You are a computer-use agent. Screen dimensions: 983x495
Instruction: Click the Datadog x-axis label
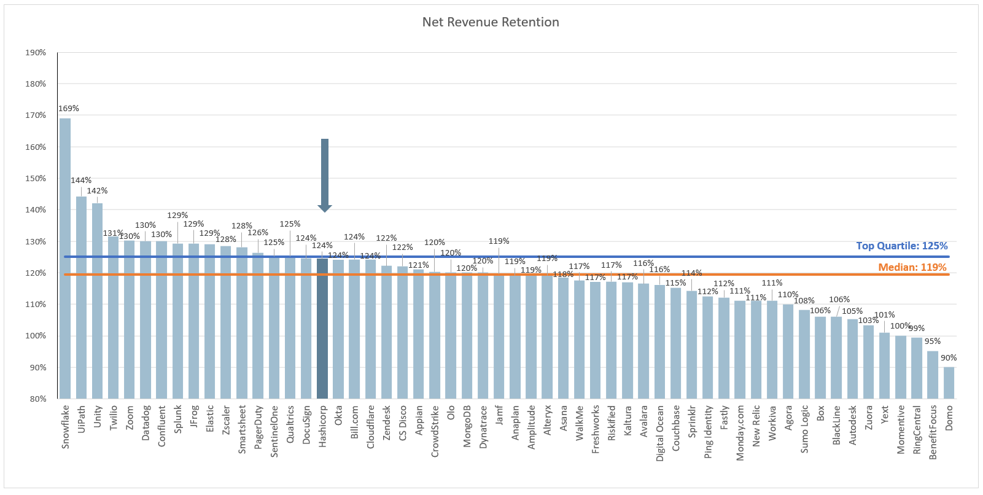(146, 423)
